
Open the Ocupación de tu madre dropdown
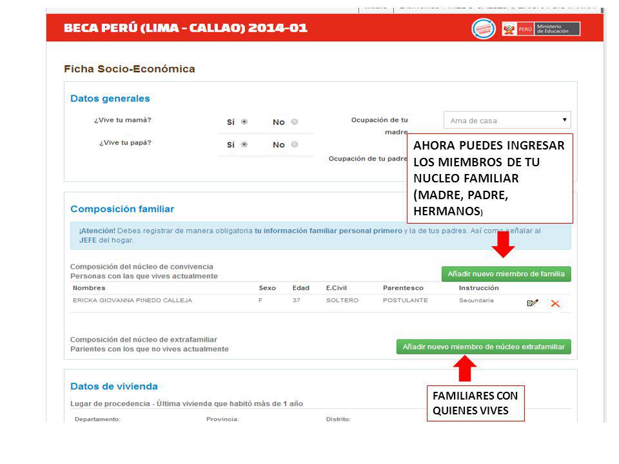pos(507,121)
